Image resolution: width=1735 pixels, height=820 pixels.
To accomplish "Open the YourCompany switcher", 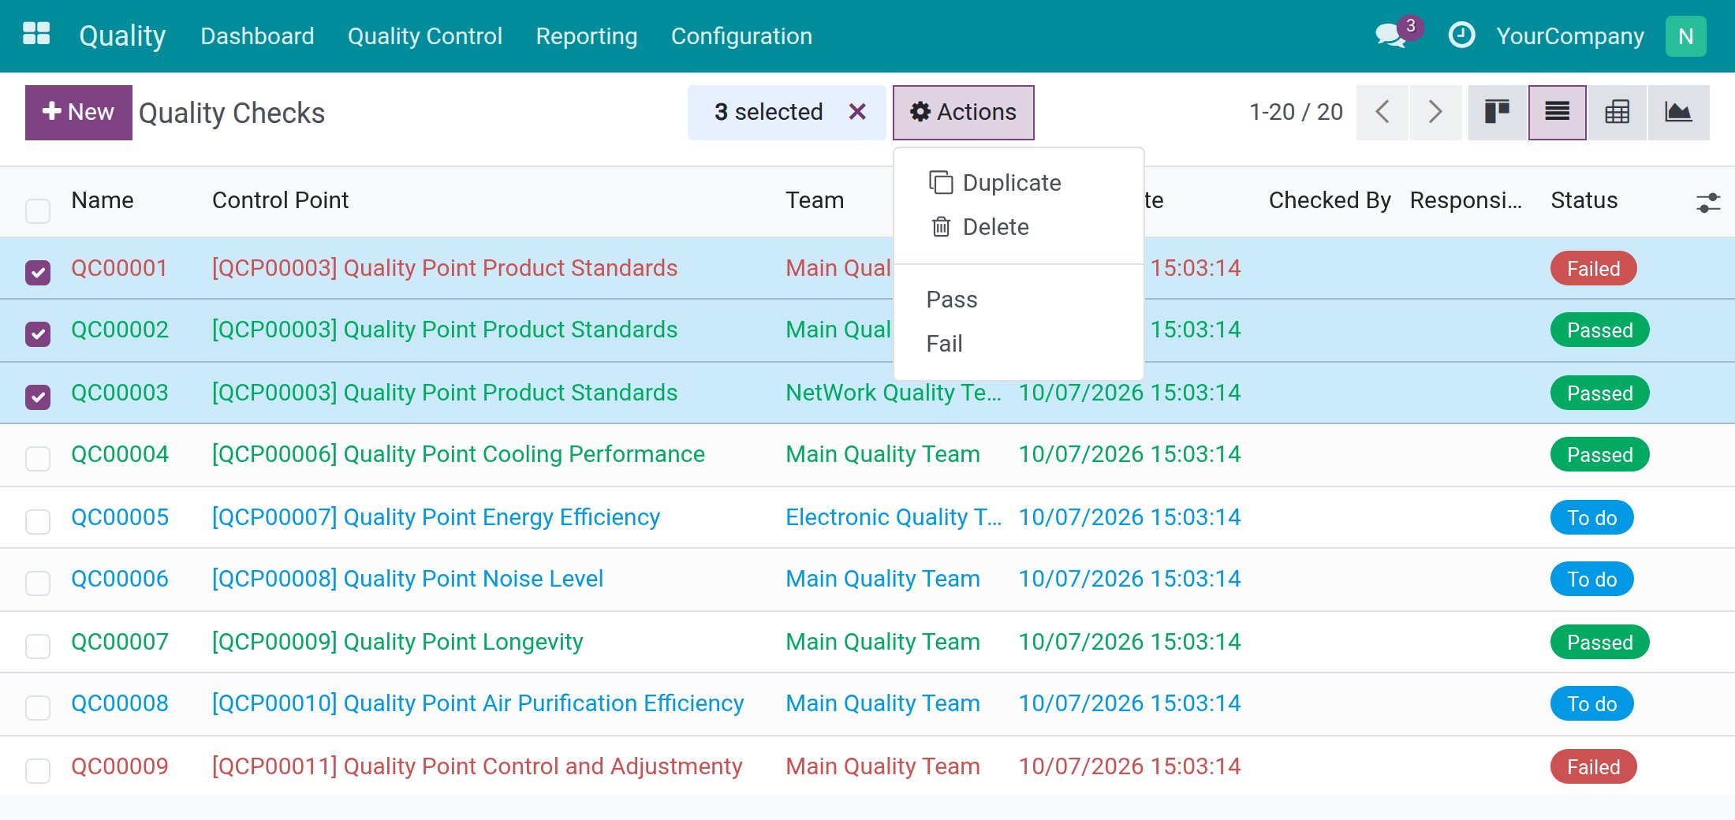I will [x=1569, y=36].
